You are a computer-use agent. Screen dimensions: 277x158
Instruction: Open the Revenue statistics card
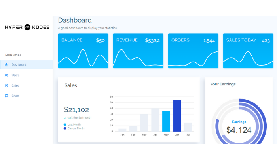coord(138,51)
